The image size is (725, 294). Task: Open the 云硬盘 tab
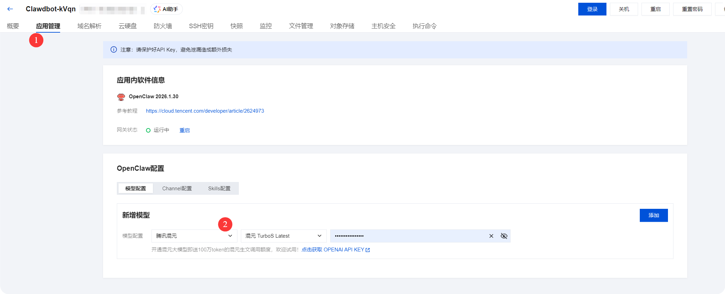coord(127,26)
